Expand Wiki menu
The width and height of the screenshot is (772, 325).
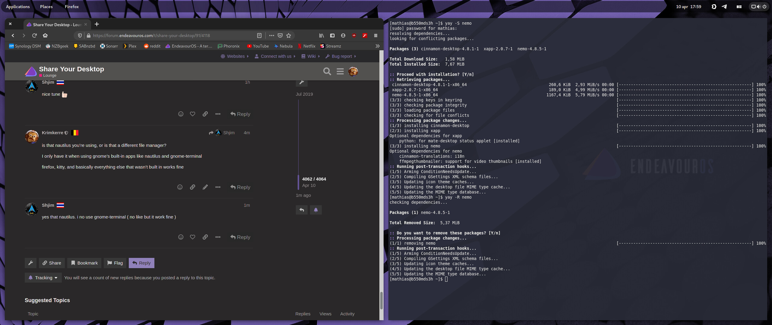pyautogui.click(x=310, y=56)
